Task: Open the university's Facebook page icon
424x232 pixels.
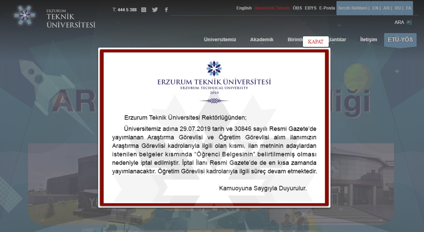Action: pyautogui.click(x=166, y=10)
